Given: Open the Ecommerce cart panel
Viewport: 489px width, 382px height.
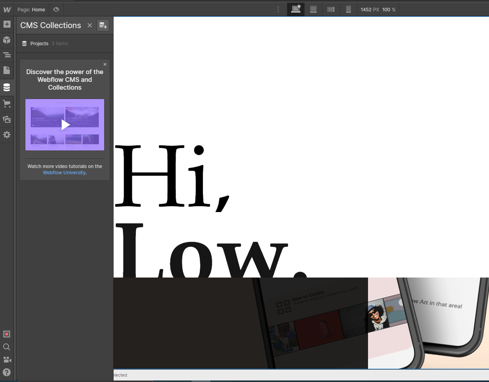Looking at the screenshot, I should pos(7,104).
